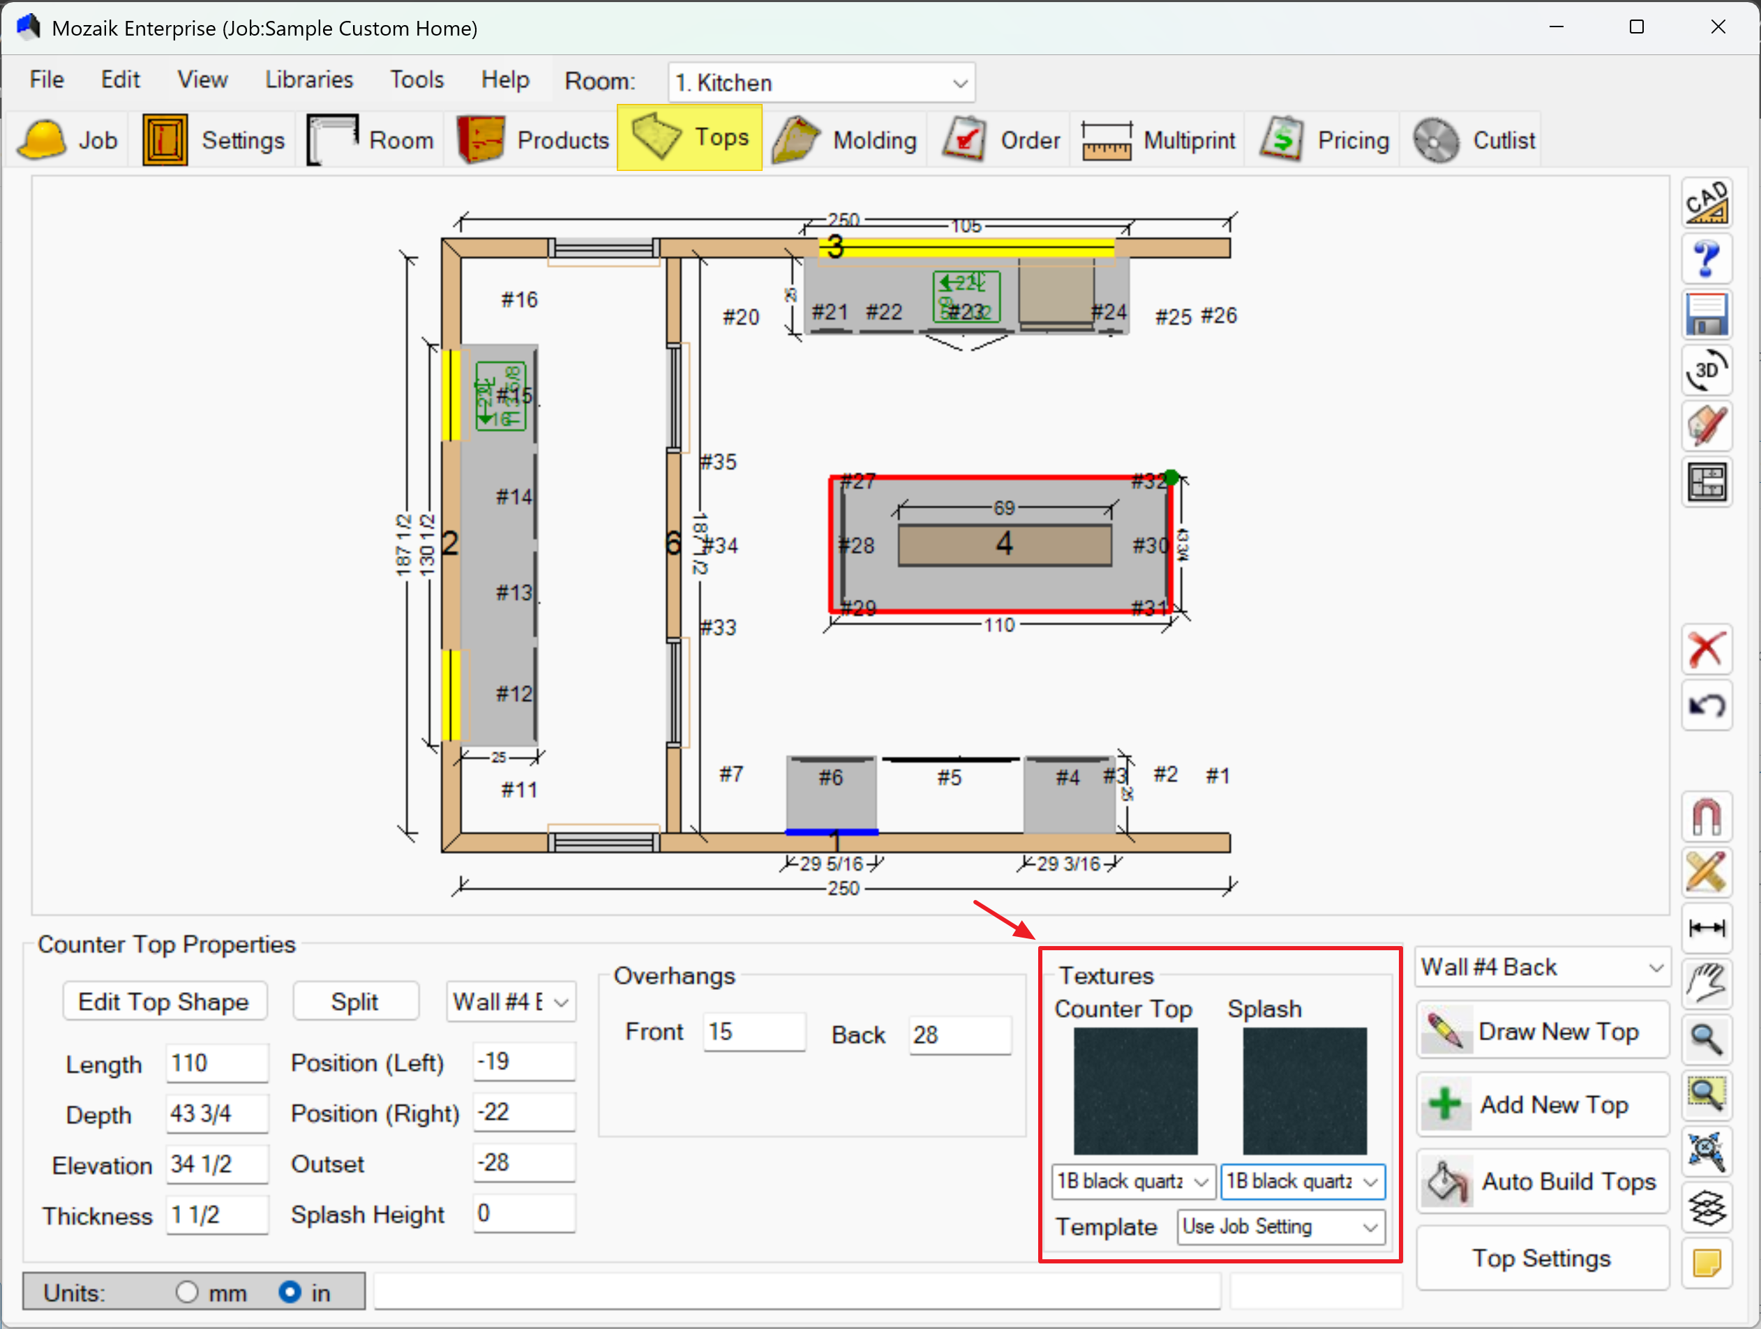Image resolution: width=1761 pixels, height=1329 pixels.
Task: Click the undo arrow icon
Action: 1706,705
